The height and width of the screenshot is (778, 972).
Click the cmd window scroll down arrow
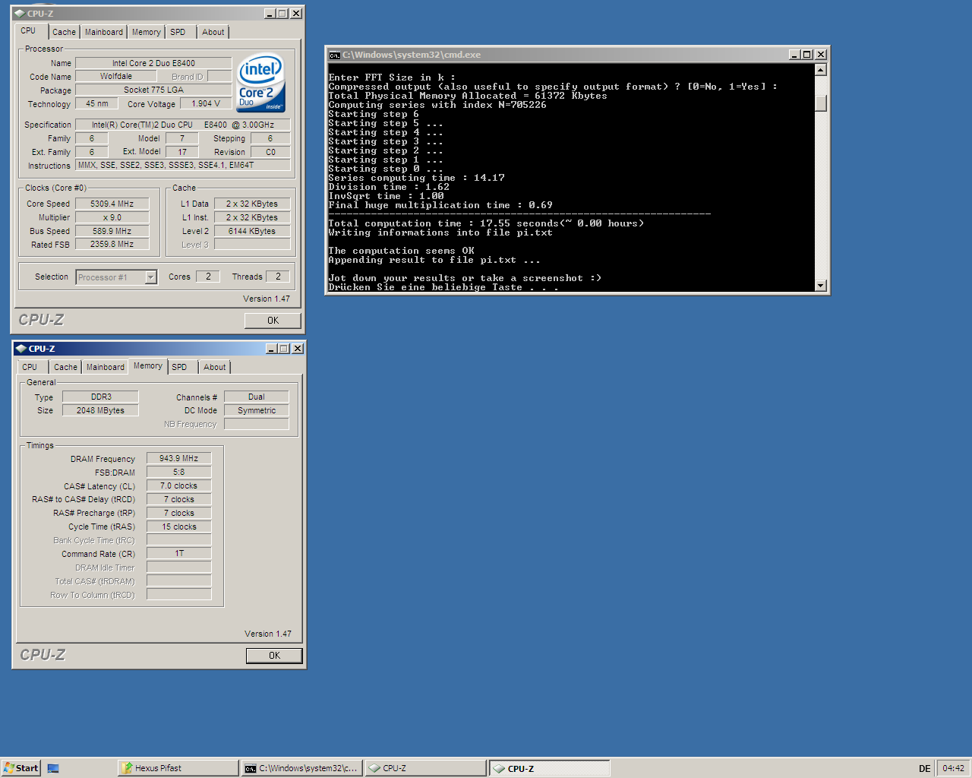pos(821,286)
